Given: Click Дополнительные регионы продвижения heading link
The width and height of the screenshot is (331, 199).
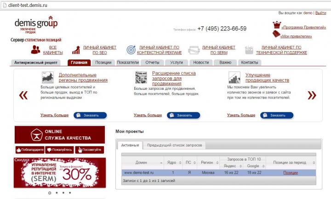Looking at the screenshot, I should coord(83,77).
